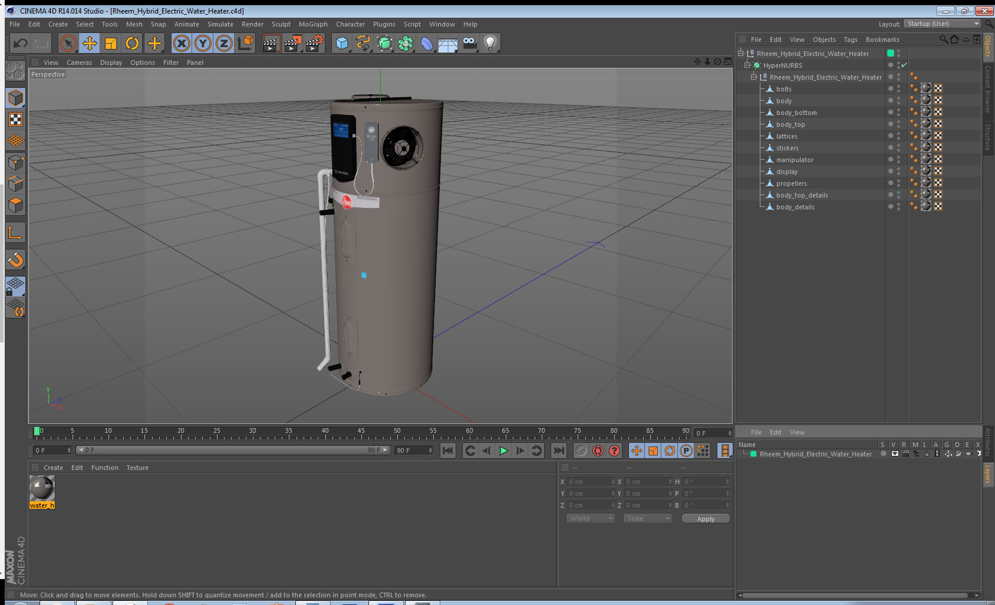The height and width of the screenshot is (605, 995).
Task: Select the stickers object in tree
Action: (787, 148)
